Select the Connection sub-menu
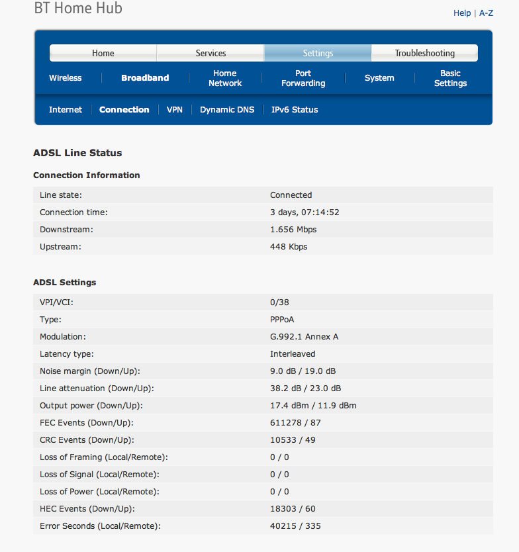The height and width of the screenshot is (552, 519). (124, 109)
